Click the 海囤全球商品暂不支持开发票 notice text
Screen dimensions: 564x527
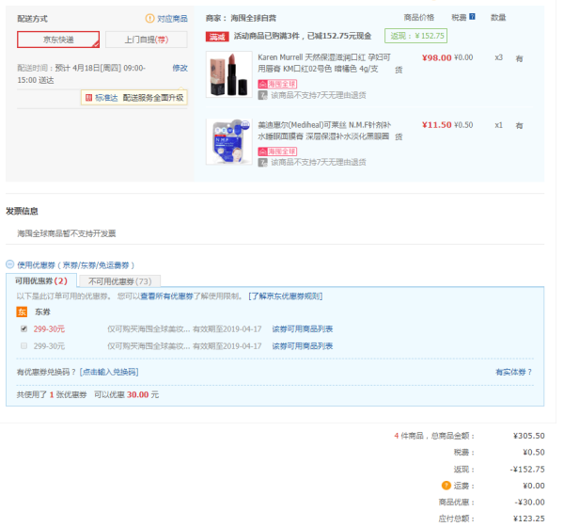(x=67, y=233)
